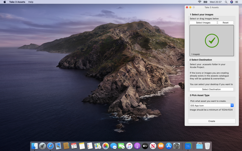The height and width of the screenshot is (151, 242).
Task: Click the battery status icon
Action: point(205,2)
